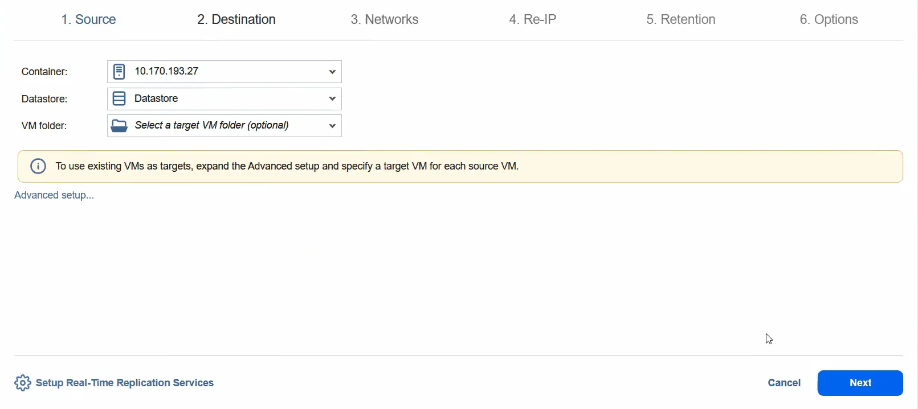Open Setup Real-Time Replication Services
This screenshot has width=918, height=409.
124,383
